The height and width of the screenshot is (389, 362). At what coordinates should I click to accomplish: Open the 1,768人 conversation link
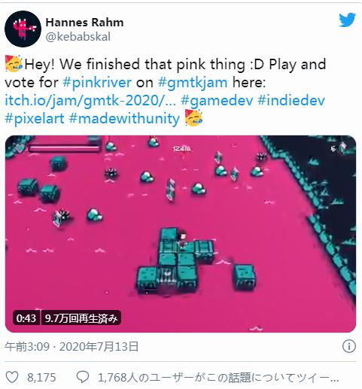[x=218, y=377]
